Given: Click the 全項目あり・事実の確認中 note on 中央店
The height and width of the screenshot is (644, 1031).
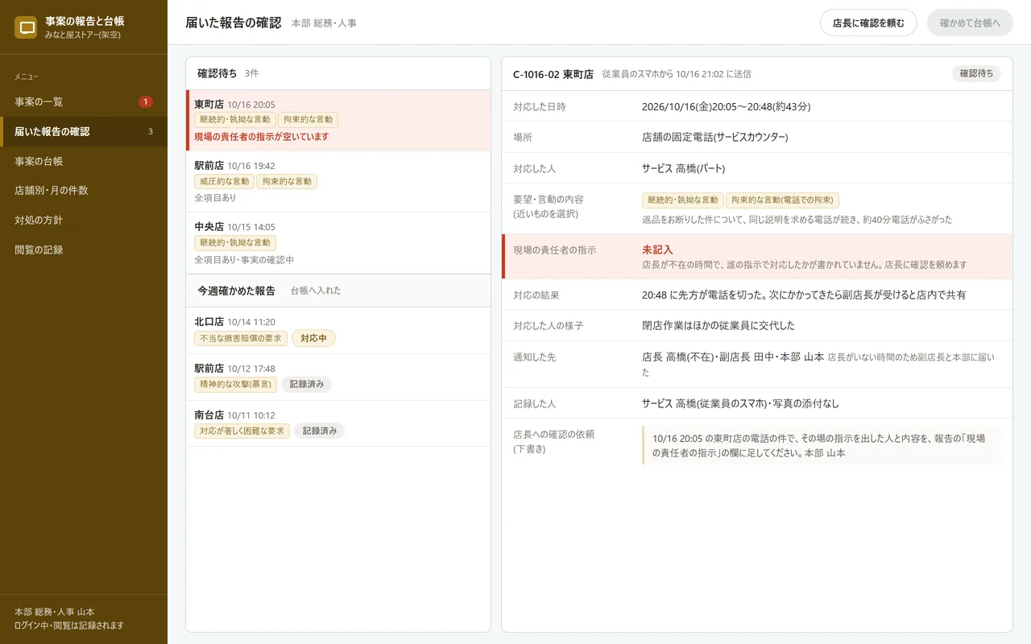Looking at the screenshot, I should [244, 260].
